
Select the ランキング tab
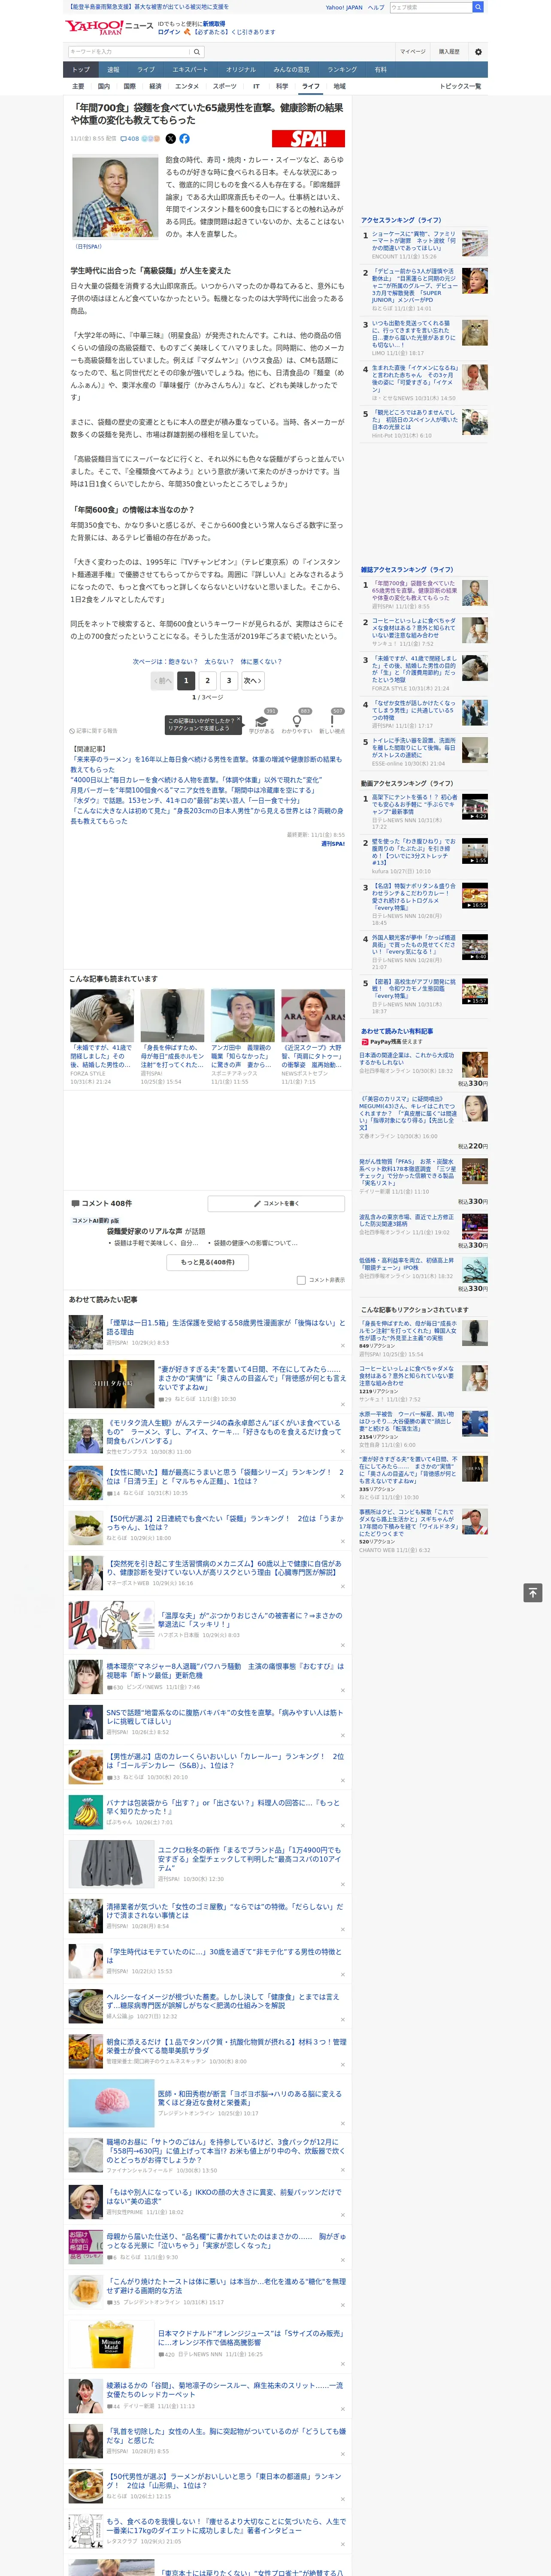[x=342, y=70]
